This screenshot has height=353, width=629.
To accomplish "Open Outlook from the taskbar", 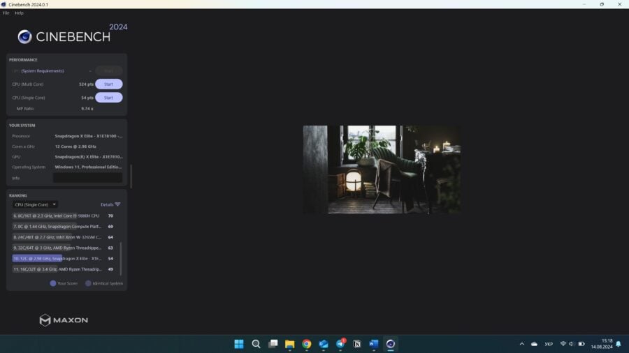I will click(324, 344).
